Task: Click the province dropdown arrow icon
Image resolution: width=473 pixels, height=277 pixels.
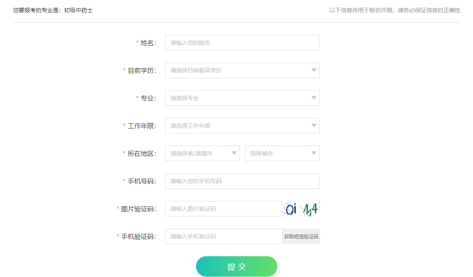Action: pos(234,153)
